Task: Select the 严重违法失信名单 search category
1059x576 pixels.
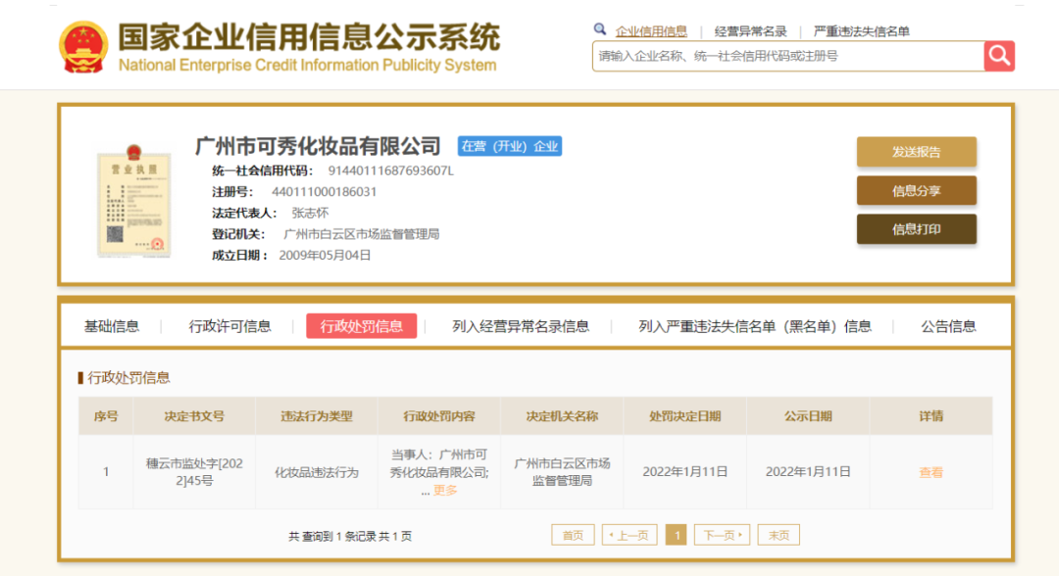Action: click(x=861, y=31)
